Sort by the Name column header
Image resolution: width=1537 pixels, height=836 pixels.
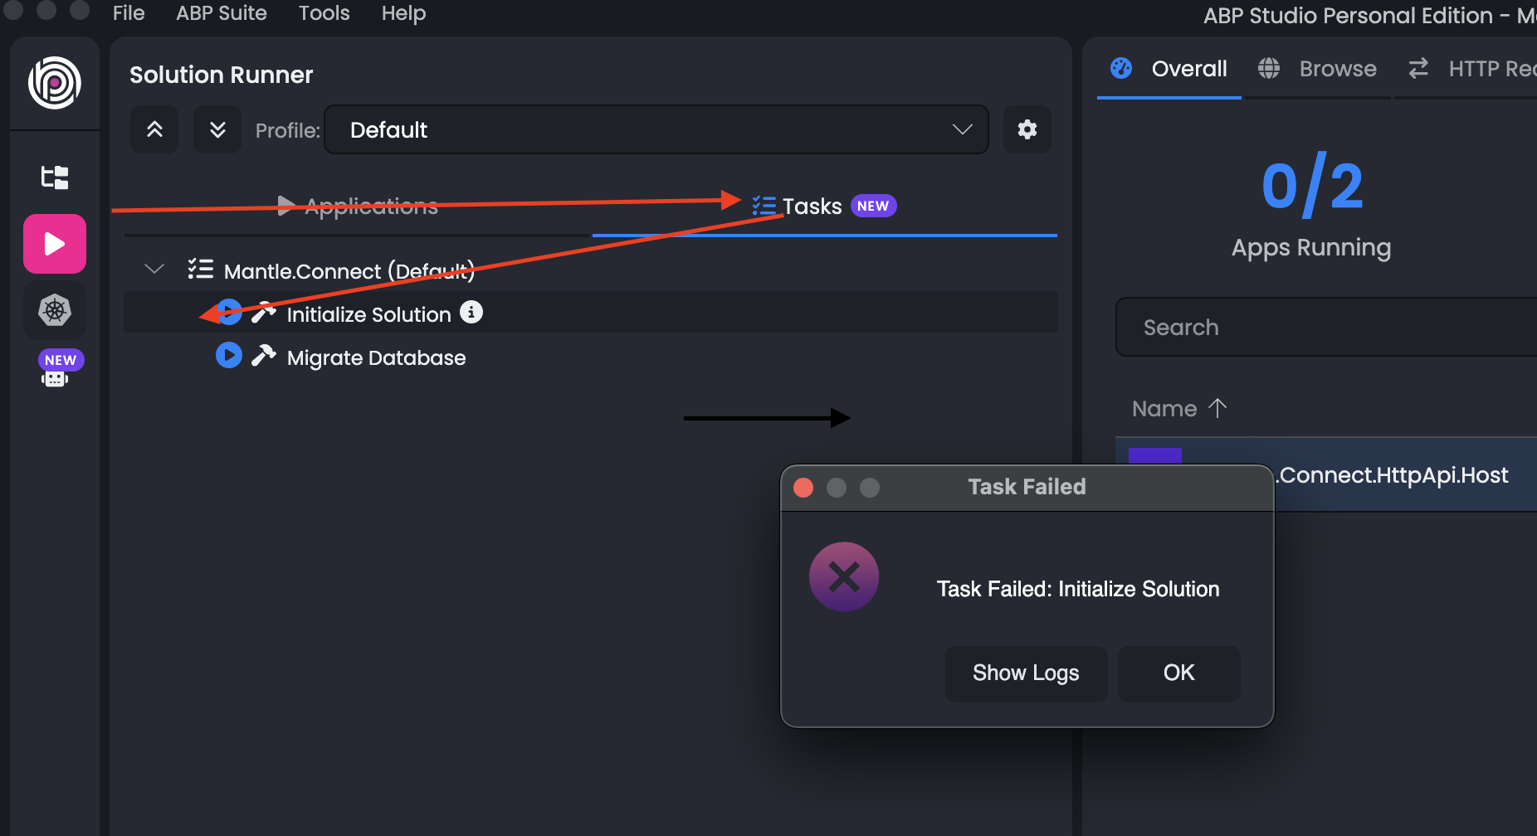(1164, 409)
